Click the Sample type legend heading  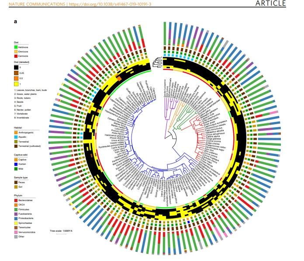tap(21, 177)
